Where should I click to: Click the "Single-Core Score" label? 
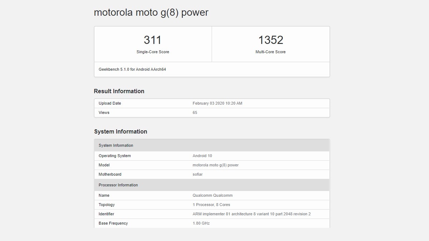[x=153, y=52]
